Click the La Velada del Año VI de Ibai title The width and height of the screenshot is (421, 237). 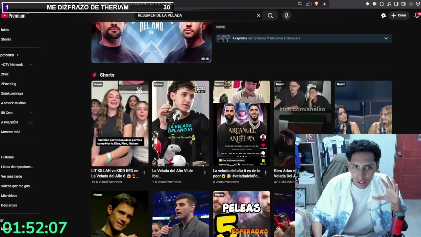(172, 173)
